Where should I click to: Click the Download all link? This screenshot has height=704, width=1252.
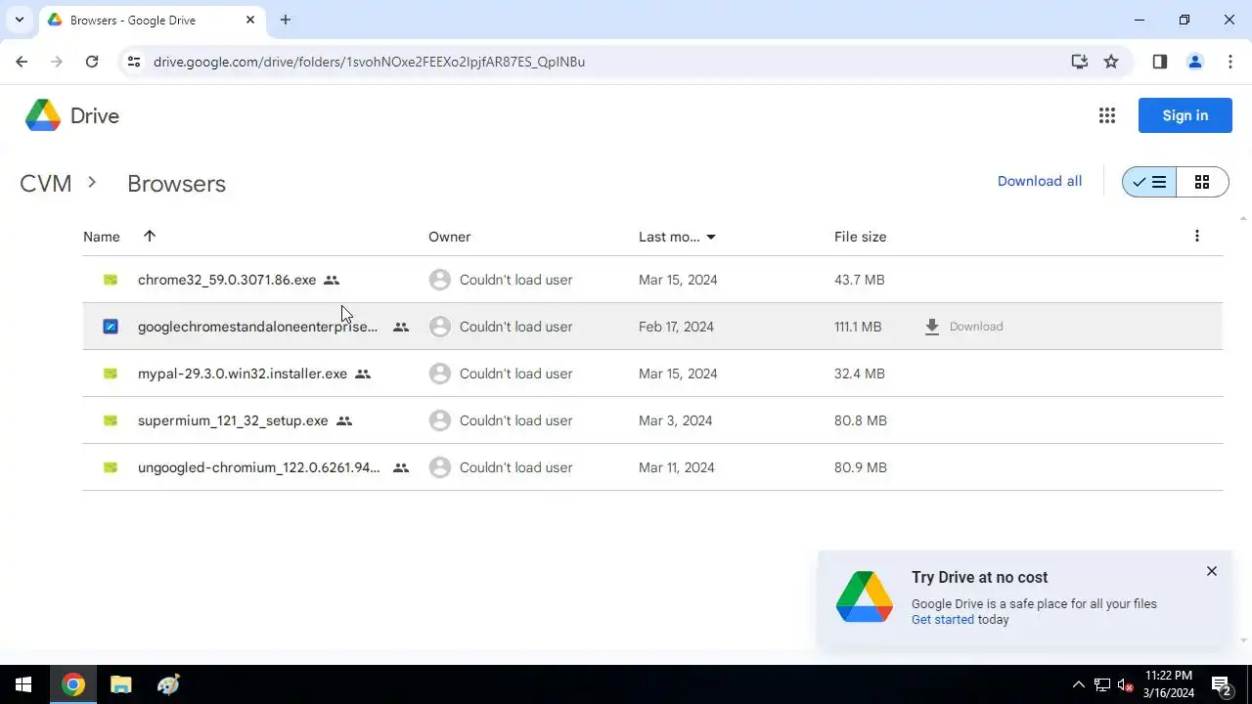click(x=1040, y=181)
